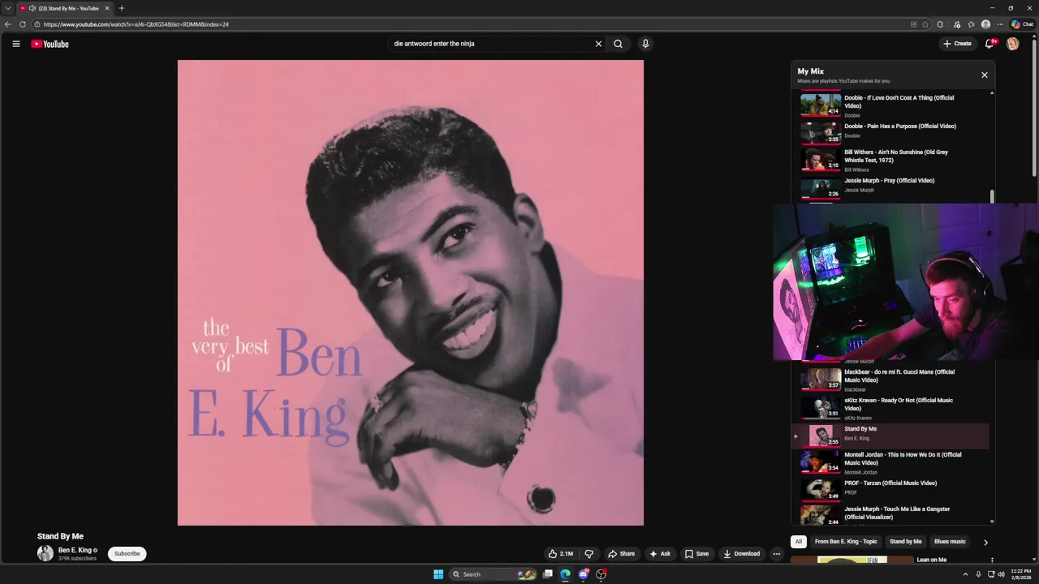Viewport: 1039px width, 584px height.
Task: Go to YouTube home via the logo
Action: click(50, 44)
